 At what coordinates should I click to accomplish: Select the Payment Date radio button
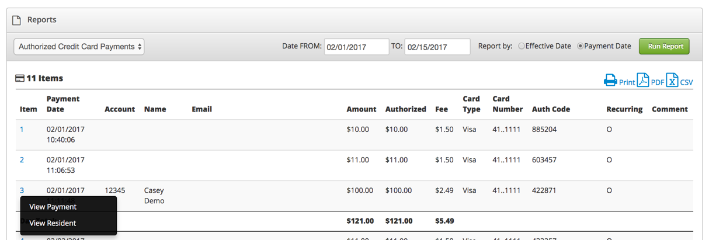pos(580,46)
